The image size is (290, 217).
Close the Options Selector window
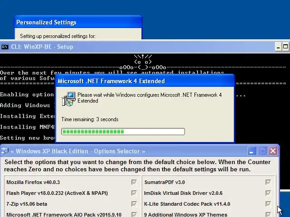[273, 151]
